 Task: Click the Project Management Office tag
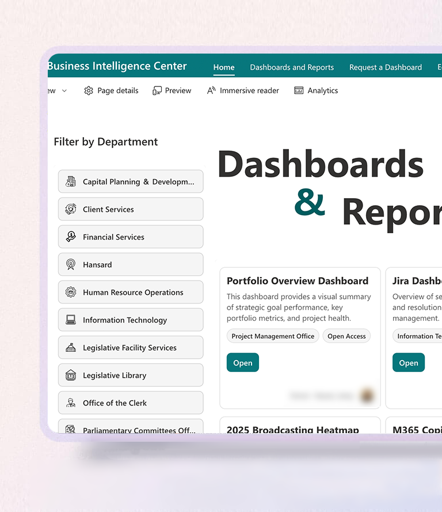click(x=273, y=336)
